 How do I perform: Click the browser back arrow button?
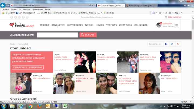pyautogui.click(x=3, y=5)
